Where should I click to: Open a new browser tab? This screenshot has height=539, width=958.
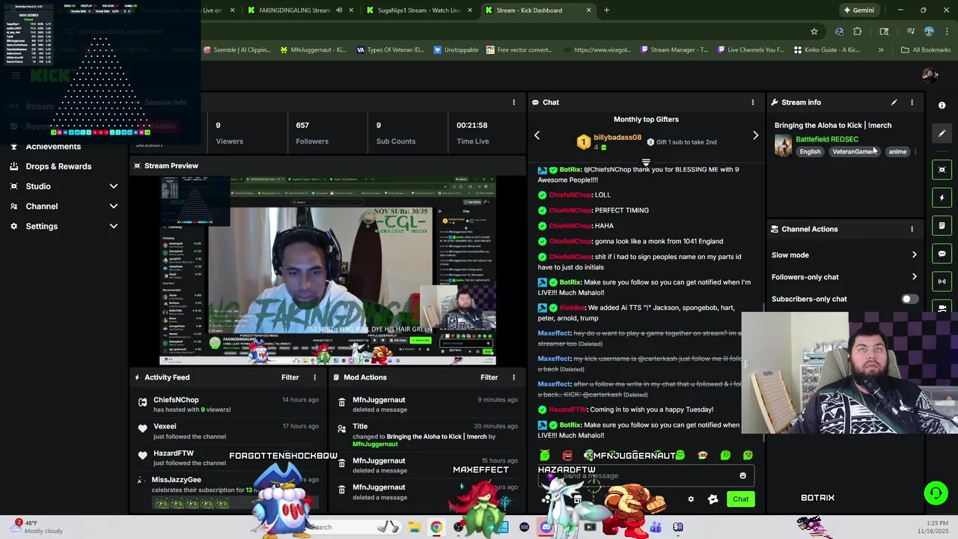click(x=606, y=10)
